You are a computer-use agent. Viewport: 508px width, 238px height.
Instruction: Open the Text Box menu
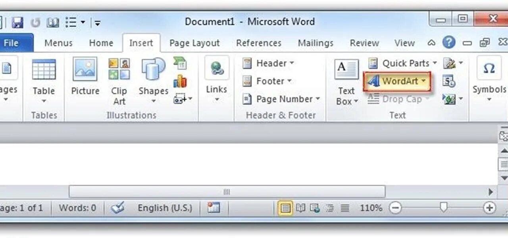(346, 82)
